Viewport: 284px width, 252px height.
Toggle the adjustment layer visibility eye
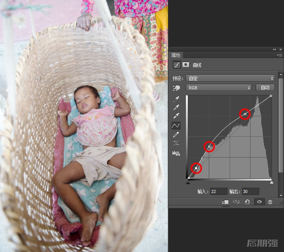pyautogui.click(x=259, y=202)
